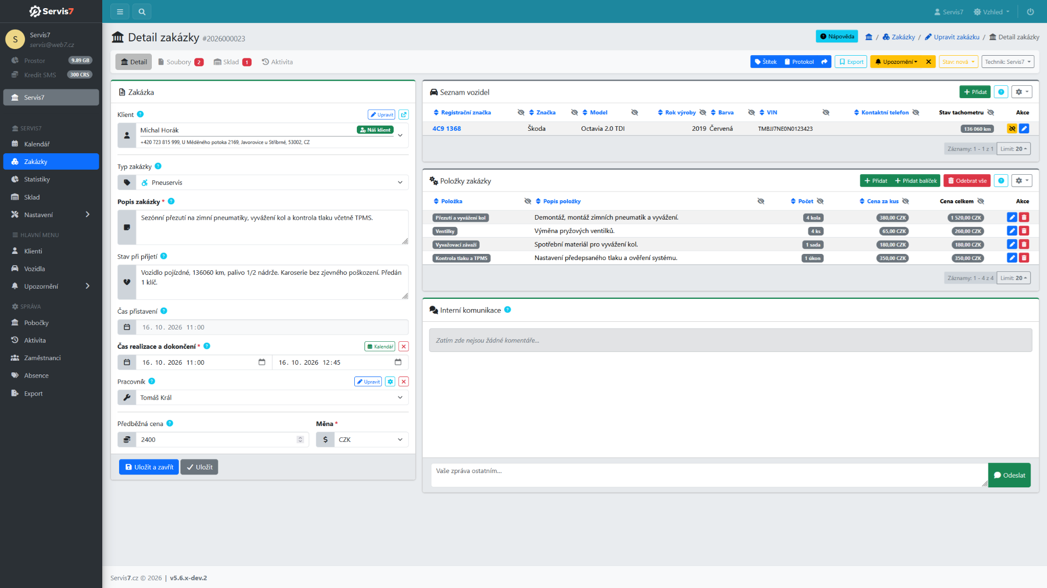Expand the Nastavení sidebar submenu

click(x=51, y=215)
